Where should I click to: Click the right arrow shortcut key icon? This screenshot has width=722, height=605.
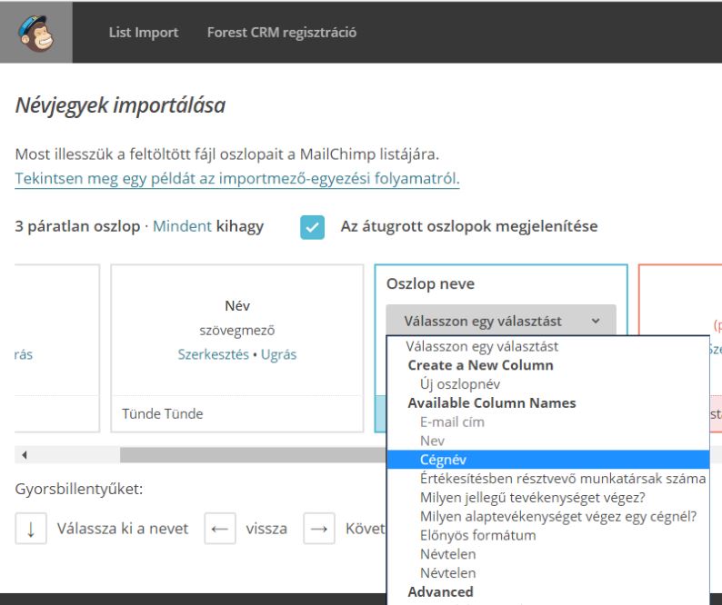click(318, 529)
